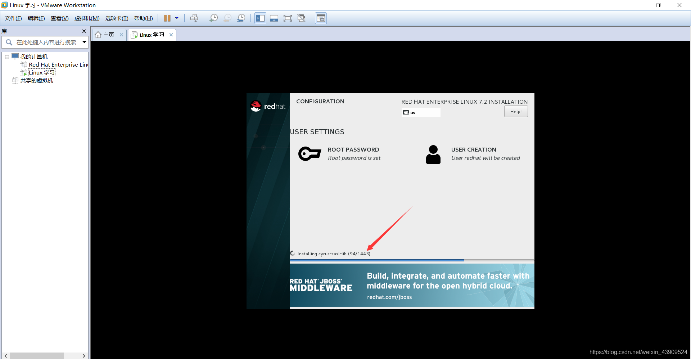This screenshot has width=691, height=359.
Task: Enter full screen mode
Action: point(288,18)
